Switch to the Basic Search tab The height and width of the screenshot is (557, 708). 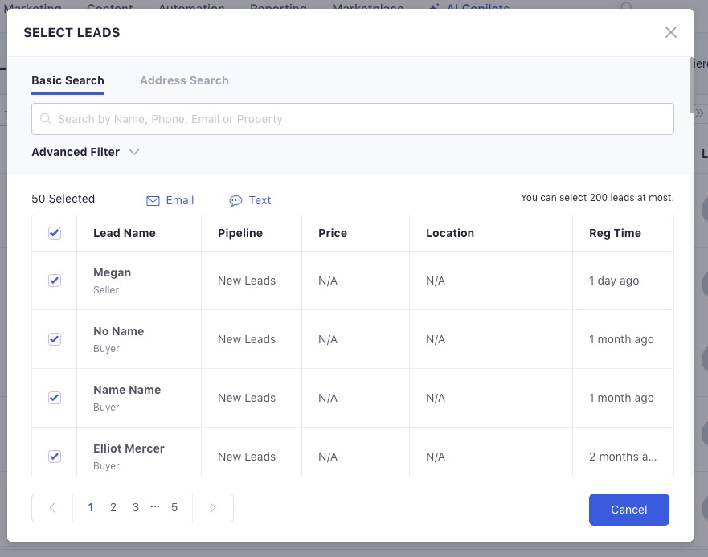tap(68, 80)
